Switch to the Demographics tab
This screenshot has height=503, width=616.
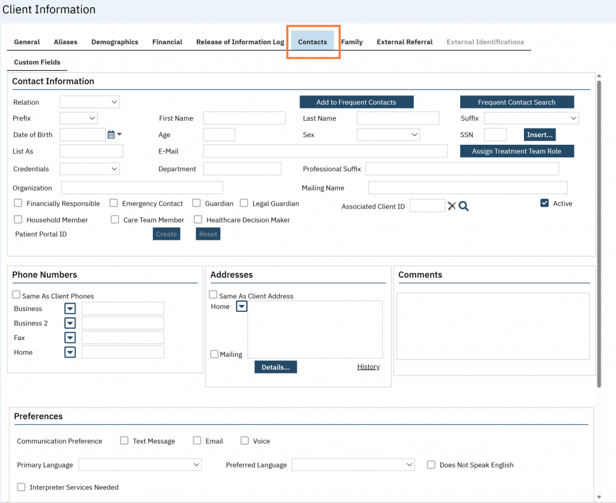point(114,42)
